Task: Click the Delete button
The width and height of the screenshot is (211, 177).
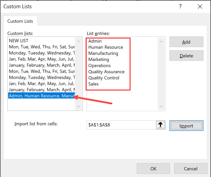Action: (186, 56)
